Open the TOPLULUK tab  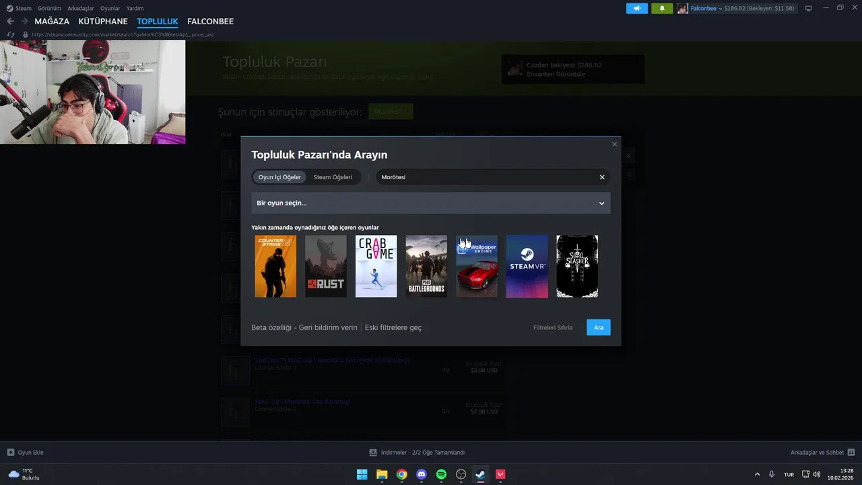pyautogui.click(x=158, y=22)
